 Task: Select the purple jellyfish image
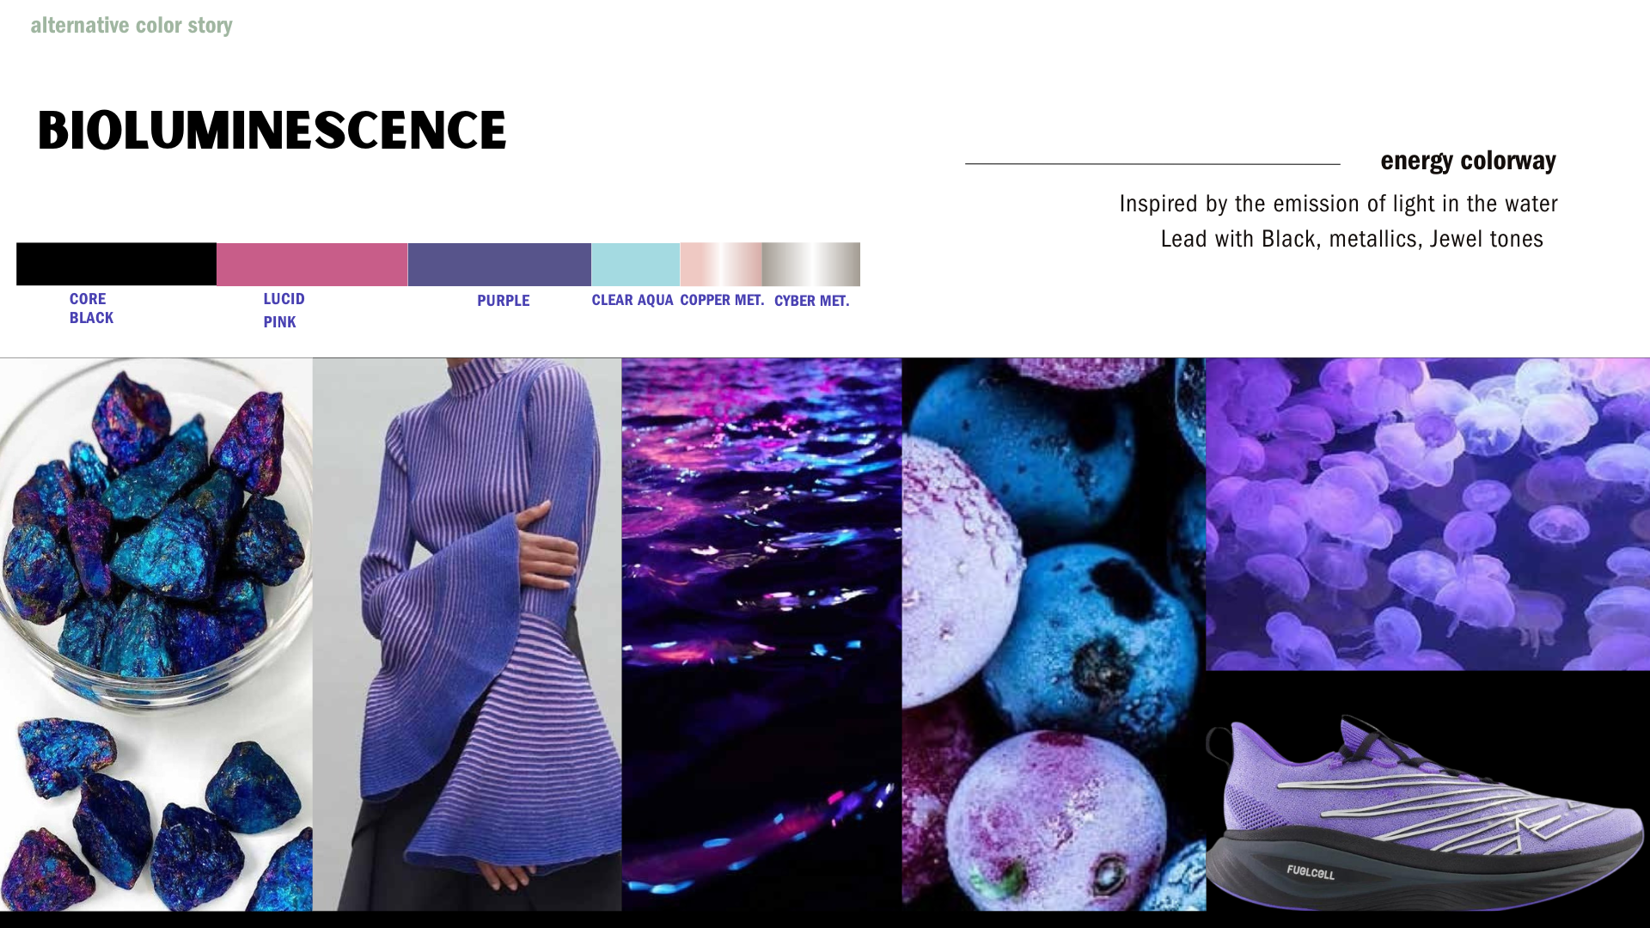pyautogui.click(x=1427, y=514)
